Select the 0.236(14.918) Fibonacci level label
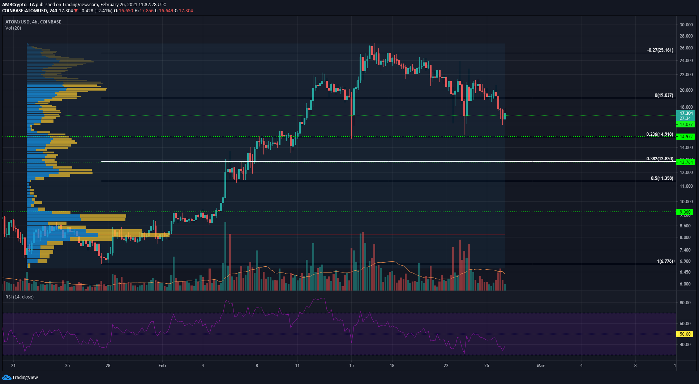 point(660,134)
